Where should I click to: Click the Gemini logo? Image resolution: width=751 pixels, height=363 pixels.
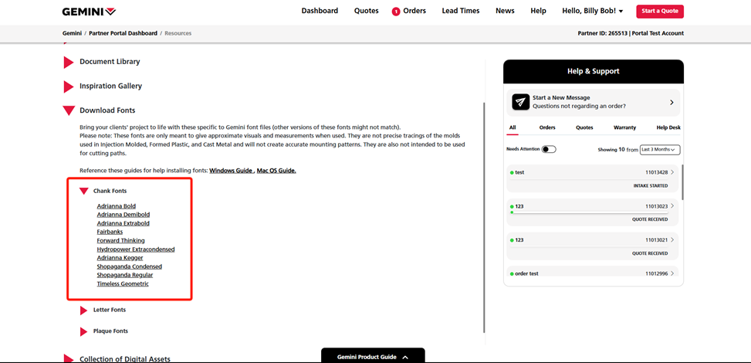89,12
